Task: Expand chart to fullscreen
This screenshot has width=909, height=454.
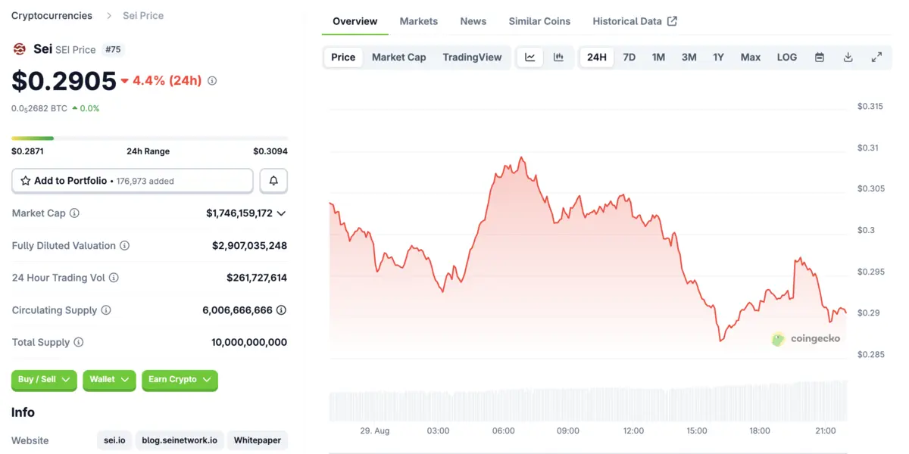Action: tap(876, 57)
